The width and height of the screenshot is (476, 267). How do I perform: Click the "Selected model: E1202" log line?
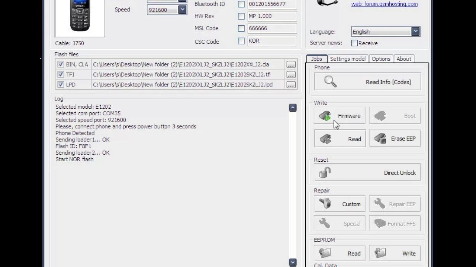83,107
